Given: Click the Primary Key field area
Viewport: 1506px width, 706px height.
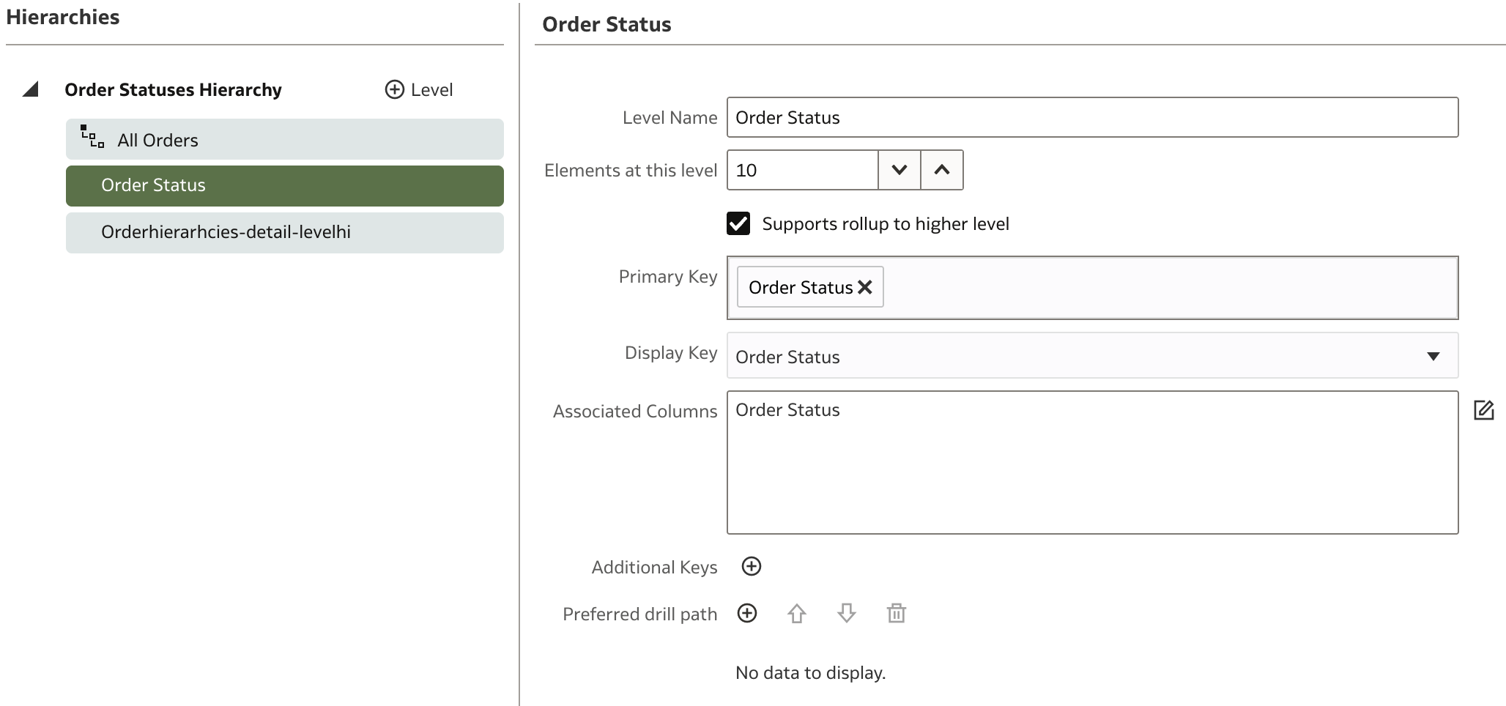Looking at the screenshot, I should pos(1092,288).
